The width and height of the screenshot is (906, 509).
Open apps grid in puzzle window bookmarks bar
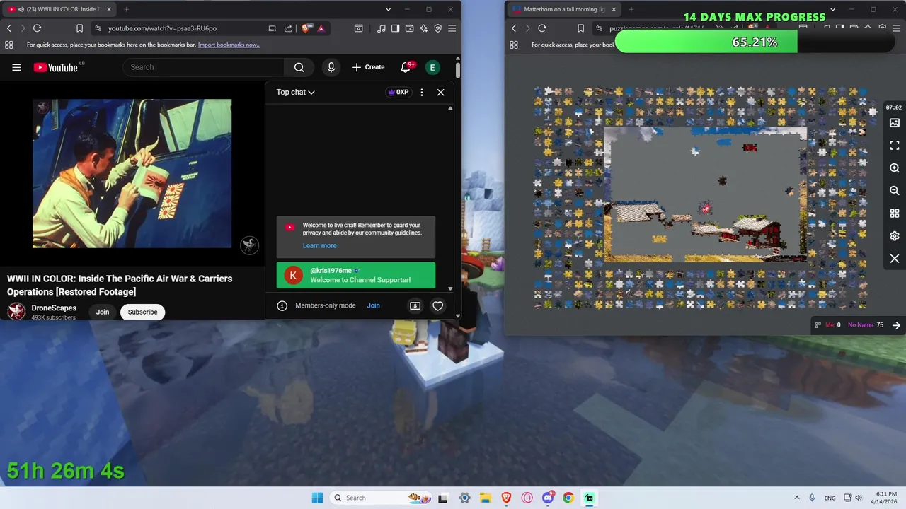tap(514, 45)
